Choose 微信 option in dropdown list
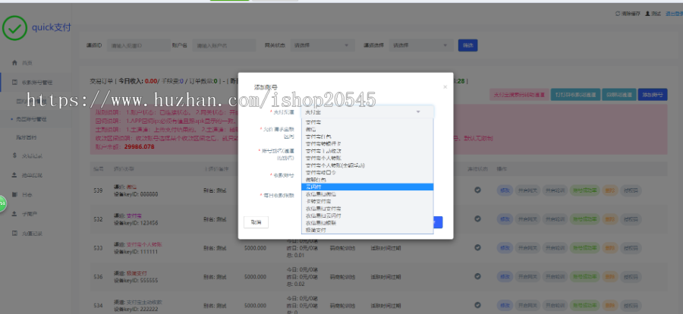683x314 pixels. tap(367, 130)
